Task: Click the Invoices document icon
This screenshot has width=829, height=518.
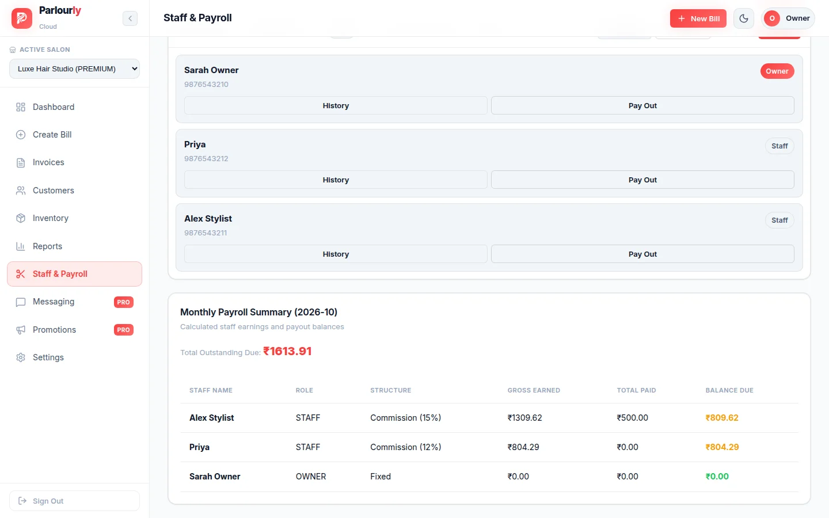Action: pyautogui.click(x=21, y=163)
